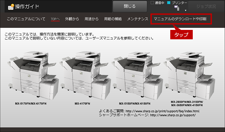Click the MX-5150FN/MX-6150FN model label
The width and height of the screenshot is (225, 132).
[135, 103]
